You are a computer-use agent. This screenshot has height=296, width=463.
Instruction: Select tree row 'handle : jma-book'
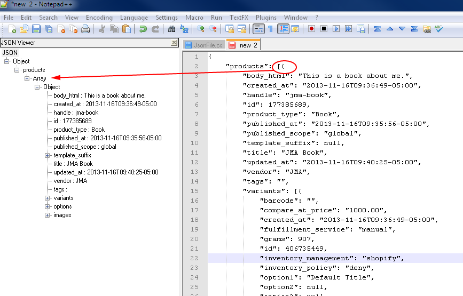coord(76,113)
